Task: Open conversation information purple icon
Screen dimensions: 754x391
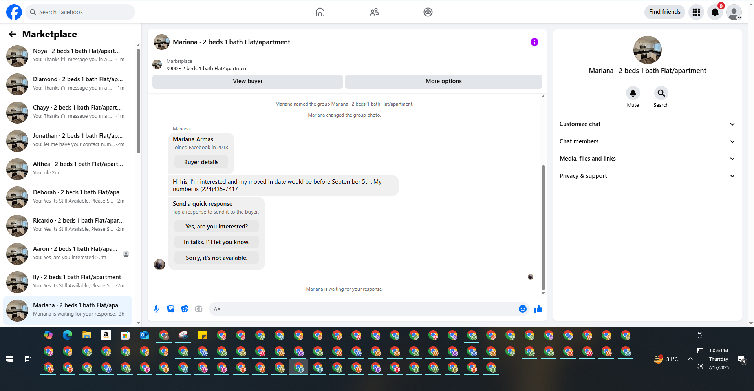Action: pyautogui.click(x=534, y=42)
